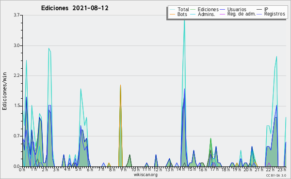Viewport: 291px width, 179px height.
Task: Click the y-axis value 2.2
Action: coord(16,75)
